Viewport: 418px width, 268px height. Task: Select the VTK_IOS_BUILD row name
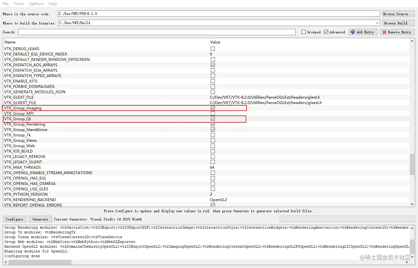[18, 151]
